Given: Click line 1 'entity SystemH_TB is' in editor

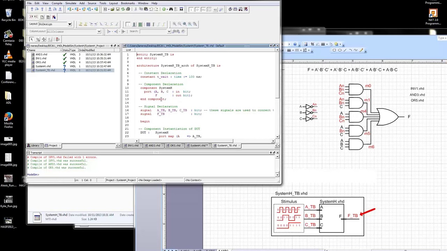Looking at the screenshot, I should tap(155, 54).
